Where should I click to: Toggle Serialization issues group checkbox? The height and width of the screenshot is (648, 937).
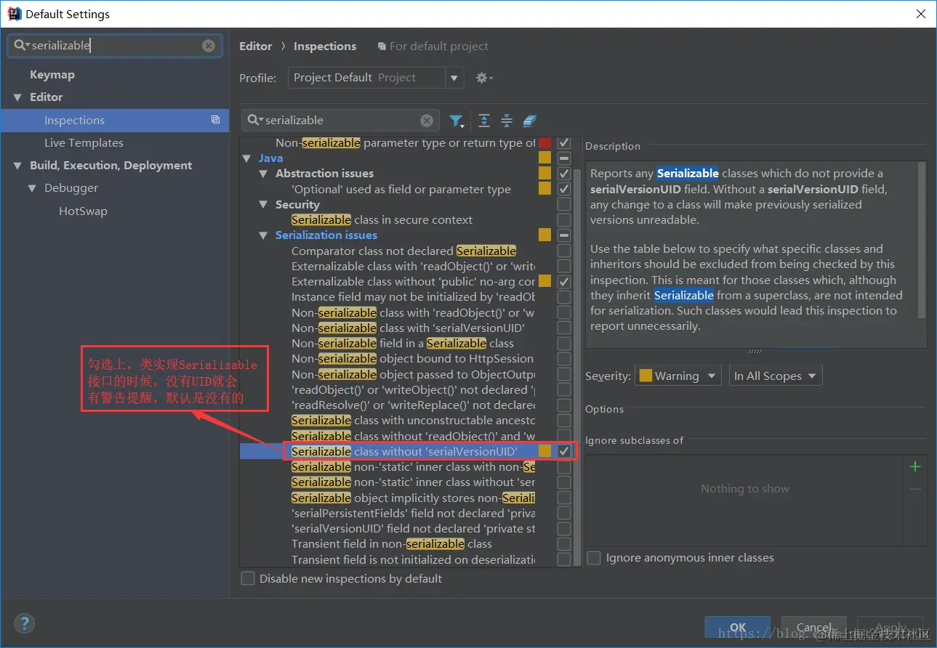point(564,235)
